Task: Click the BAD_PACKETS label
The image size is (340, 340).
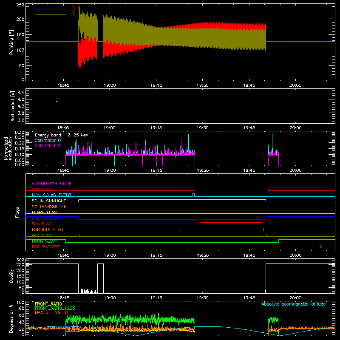Action: [46, 246]
